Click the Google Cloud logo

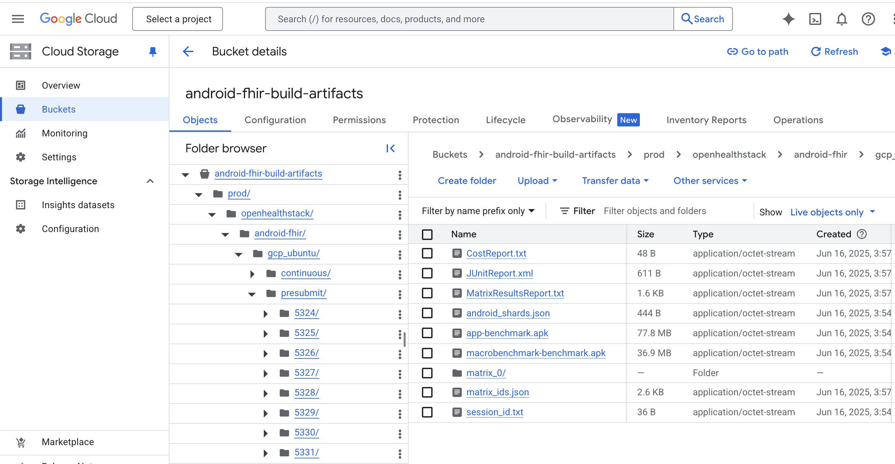[x=78, y=19]
